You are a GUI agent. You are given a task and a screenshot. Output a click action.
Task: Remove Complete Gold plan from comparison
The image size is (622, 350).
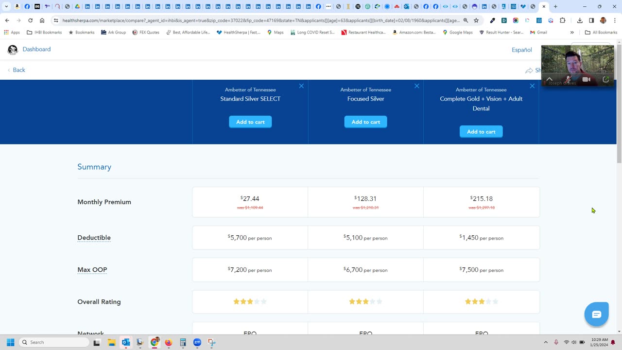(x=532, y=86)
